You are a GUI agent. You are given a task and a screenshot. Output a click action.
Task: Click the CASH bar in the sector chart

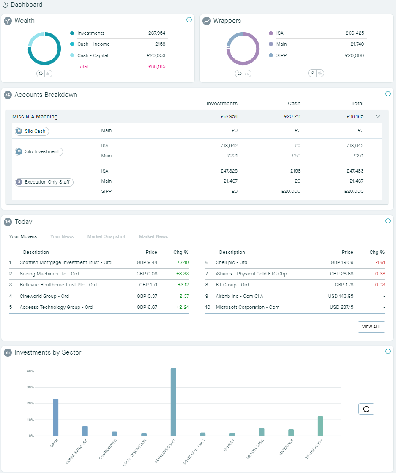55,417
